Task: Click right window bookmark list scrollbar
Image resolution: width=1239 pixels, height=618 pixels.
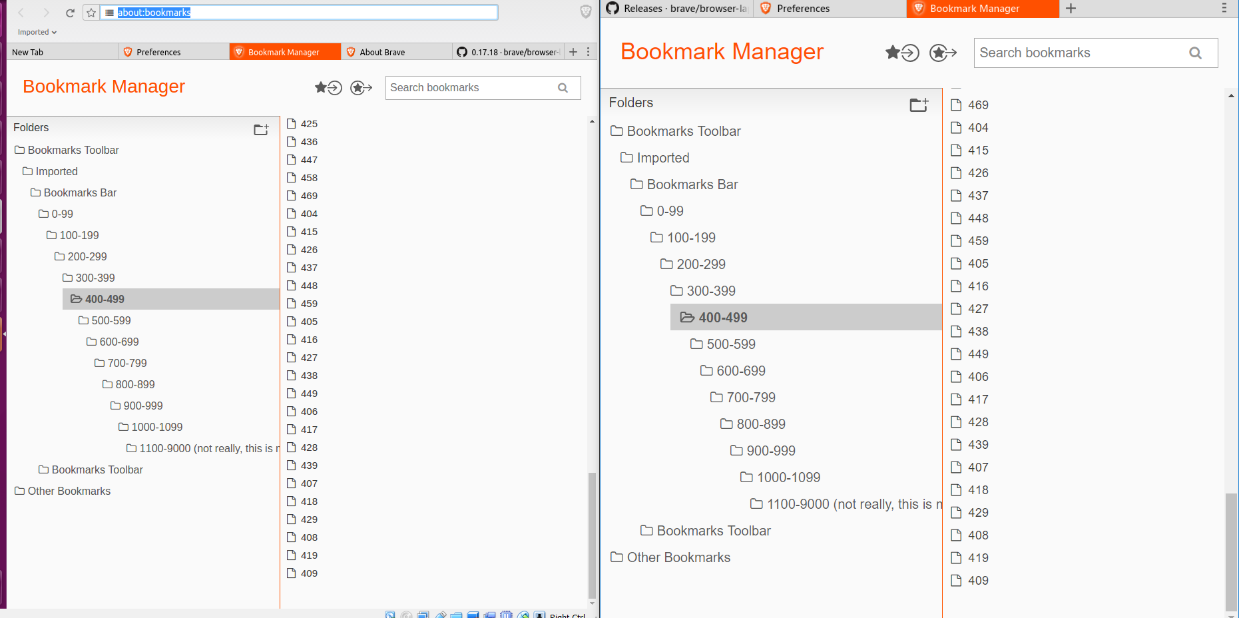Action: click(x=1231, y=551)
